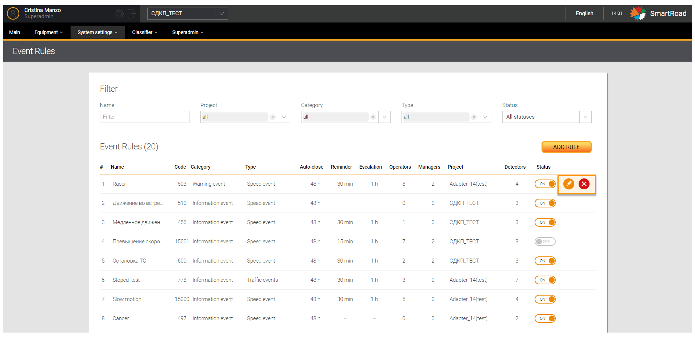Click code 15001 cell
This screenshot has width=695, height=338.
[182, 242]
